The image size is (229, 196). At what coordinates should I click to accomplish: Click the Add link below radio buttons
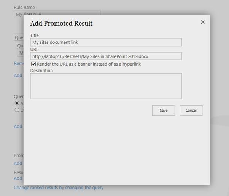tap(18, 127)
